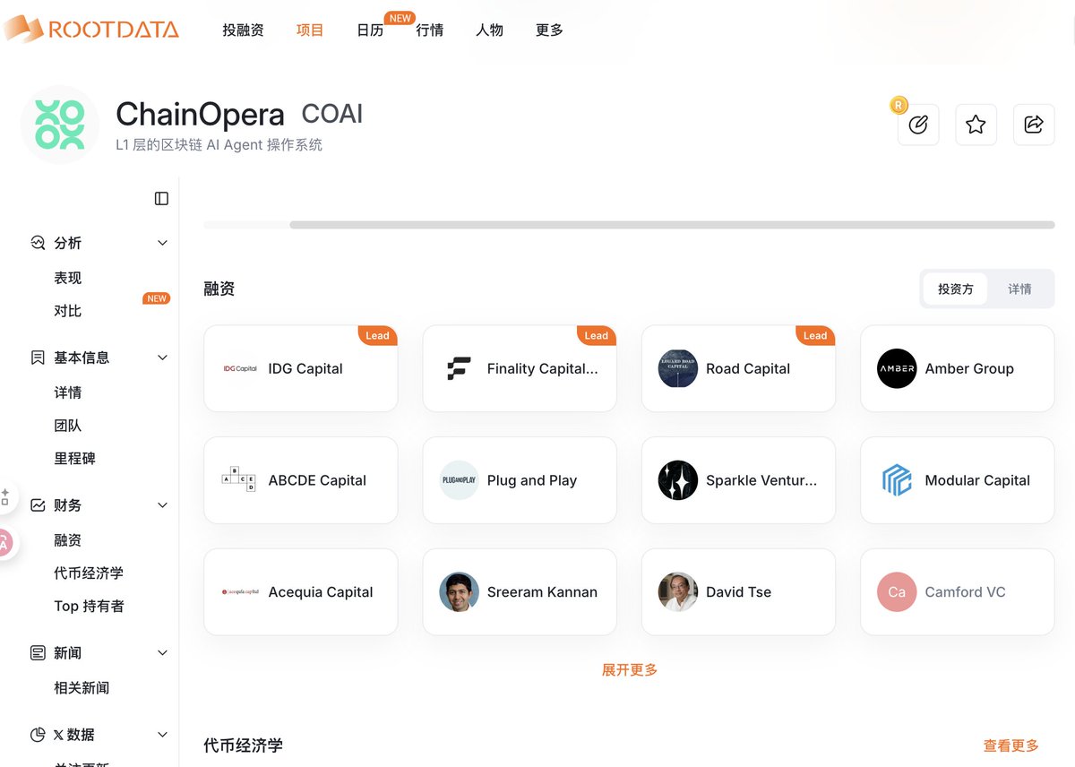Click the Lead badge on IDG Capital

coord(377,335)
